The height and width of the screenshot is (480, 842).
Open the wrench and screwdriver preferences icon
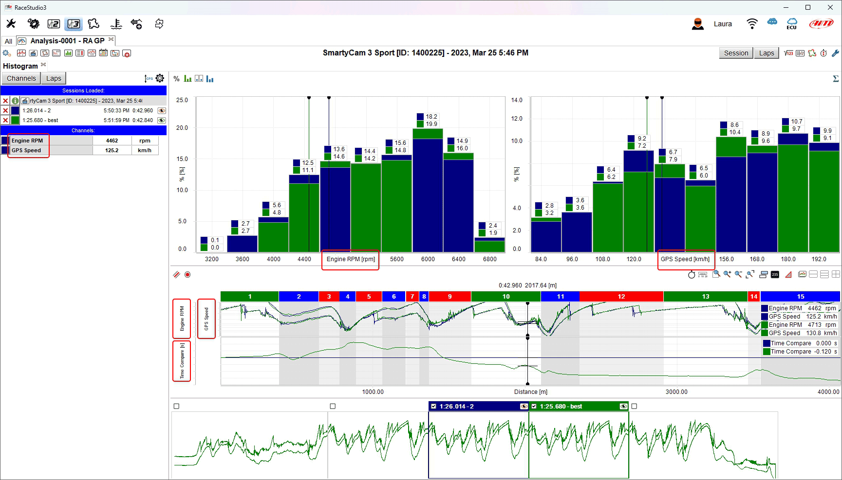[11, 23]
